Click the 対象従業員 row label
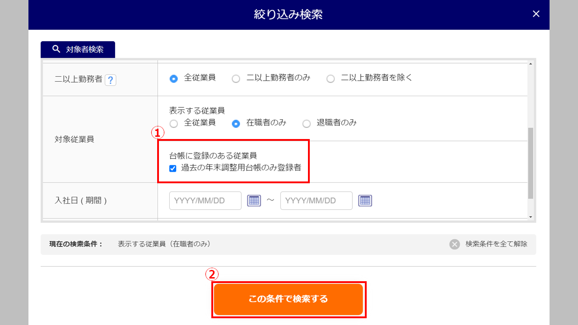Image resolution: width=578 pixels, height=325 pixels. [x=74, y=139]
